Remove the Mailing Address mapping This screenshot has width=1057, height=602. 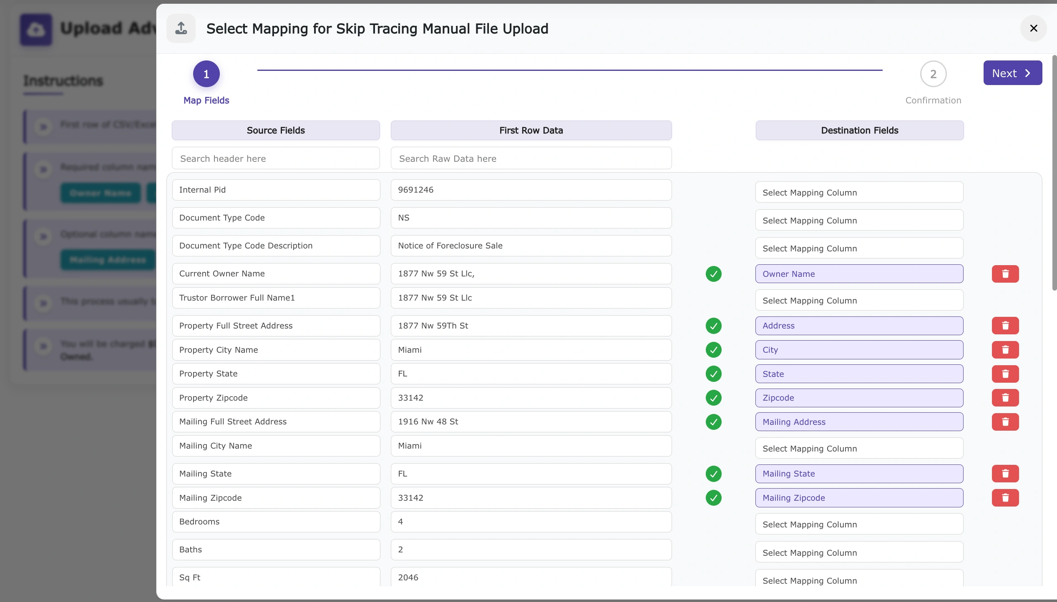(x=1005, y=422)
